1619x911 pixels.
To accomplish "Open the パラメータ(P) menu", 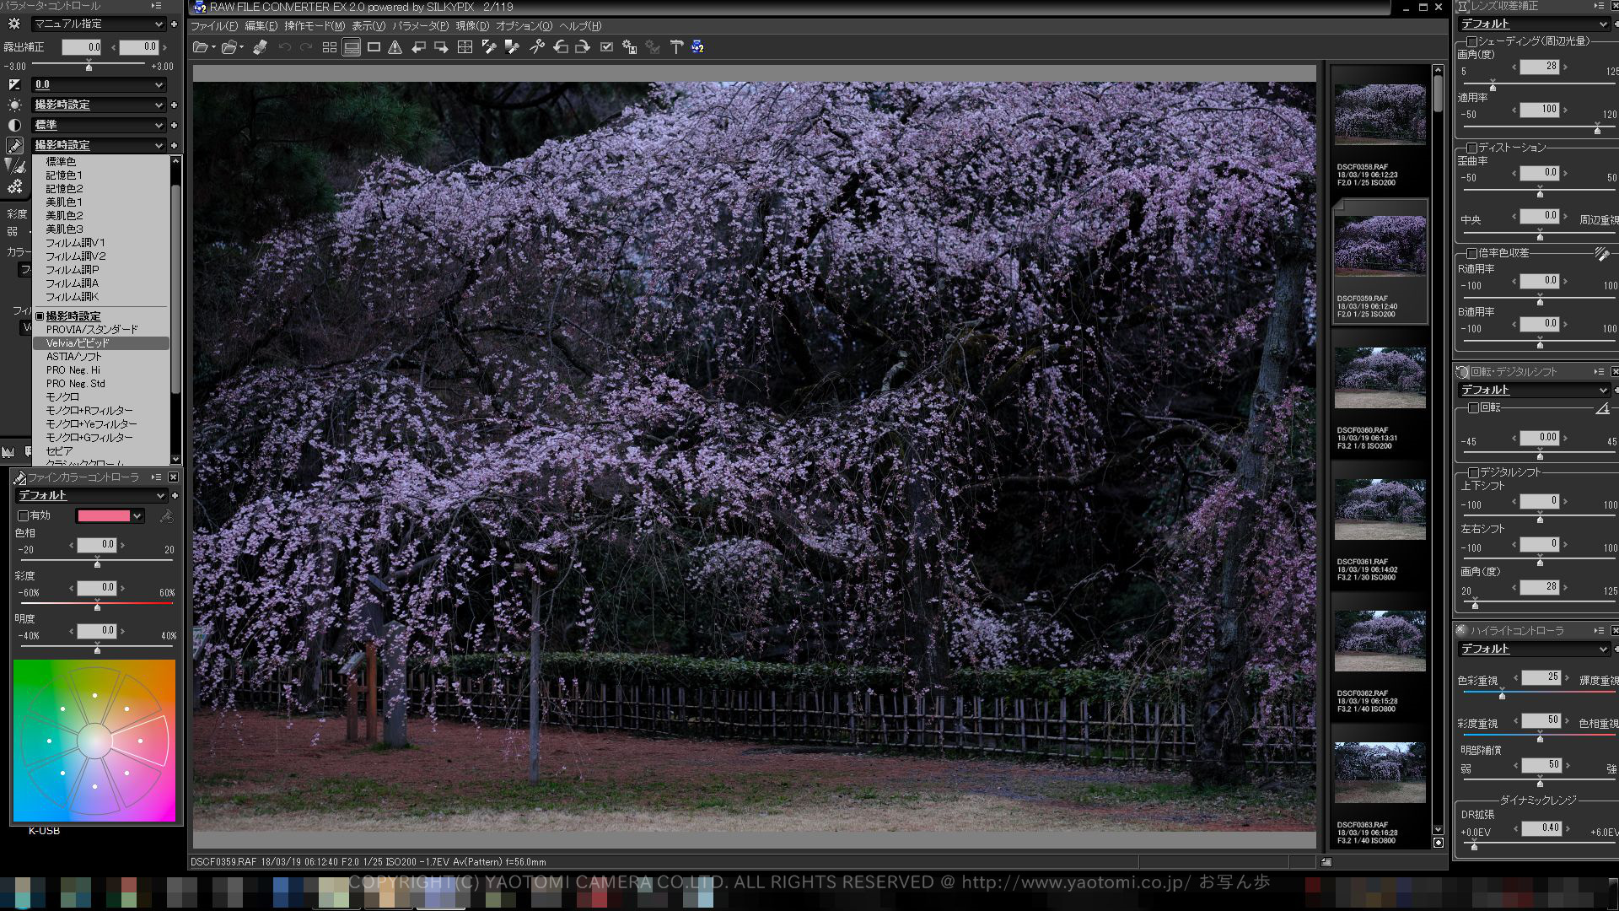I will pos(420,26).
